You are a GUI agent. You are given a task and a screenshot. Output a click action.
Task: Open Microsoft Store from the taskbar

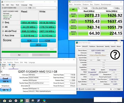[x=5, y=101]
